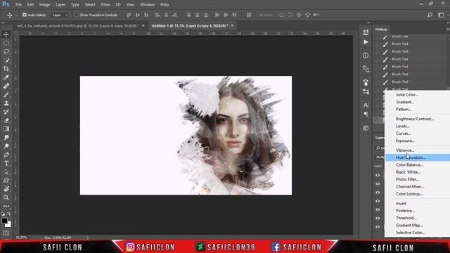Select the Horizontal Type tool
Image resolution: width=450 pixels, height=253 pixels.
tap(6, 164)
